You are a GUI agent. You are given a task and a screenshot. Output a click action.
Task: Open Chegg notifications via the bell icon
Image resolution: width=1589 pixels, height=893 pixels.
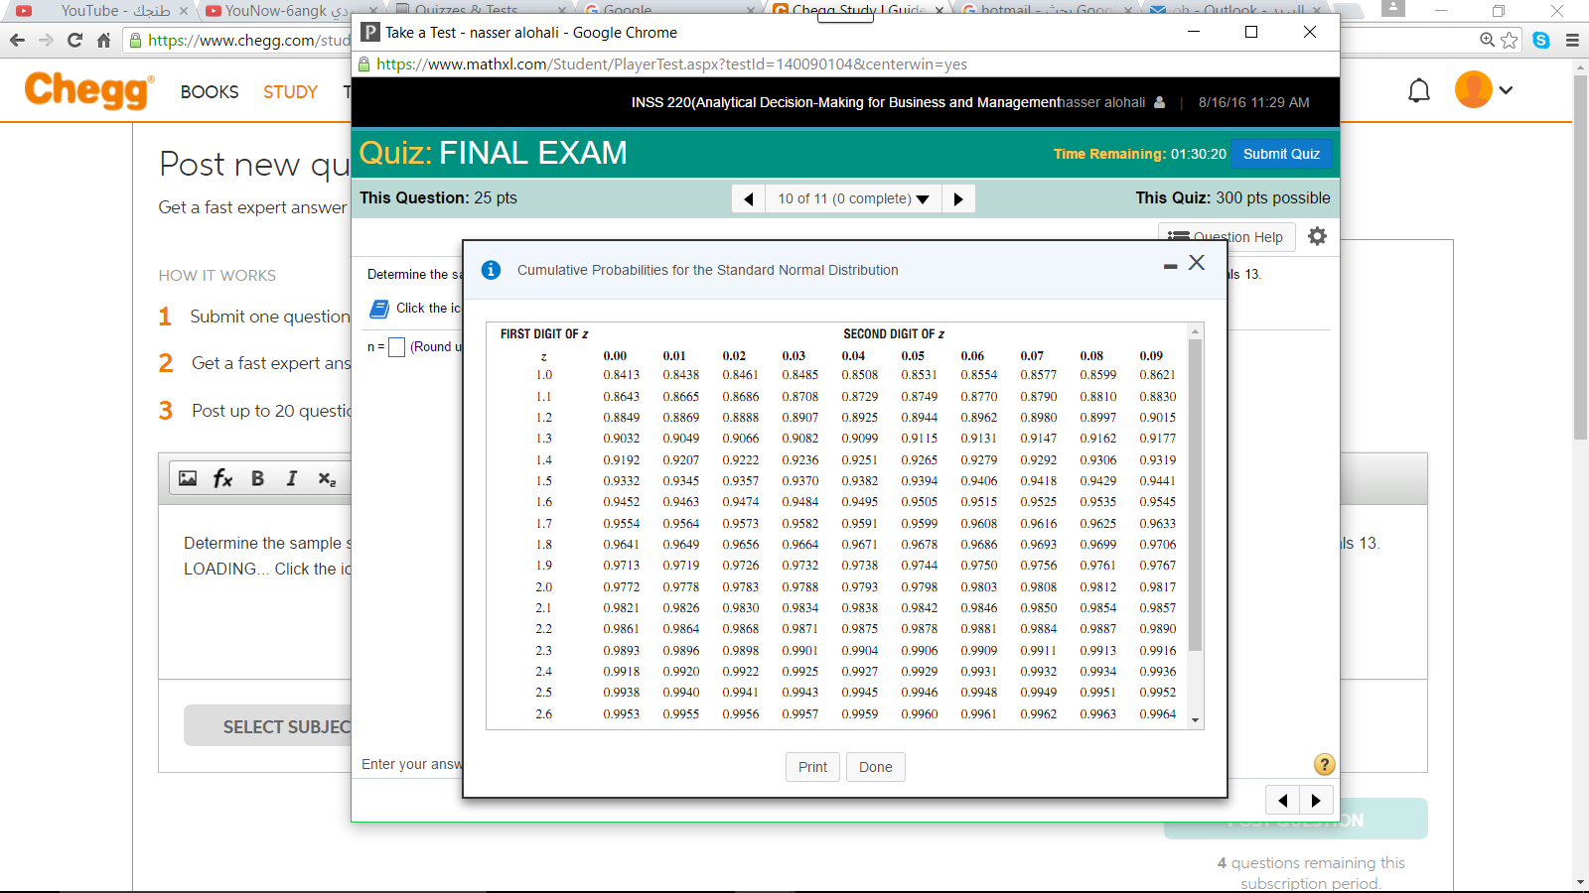tap(1419, 89)
